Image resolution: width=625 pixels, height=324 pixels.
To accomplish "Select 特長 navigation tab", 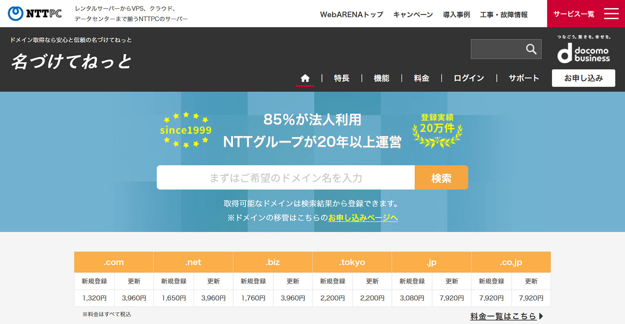I will pos(341,78).
